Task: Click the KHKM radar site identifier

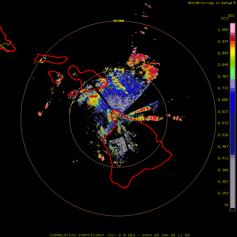Action: coord(147,235)
